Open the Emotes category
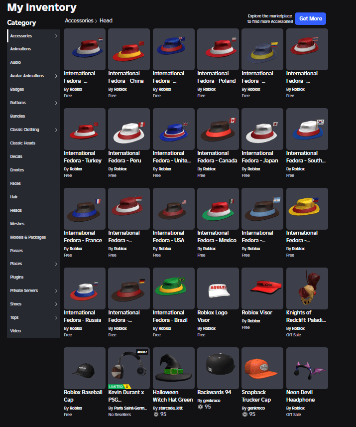This screenshot has width=356, height=427. tap(17, 170)
